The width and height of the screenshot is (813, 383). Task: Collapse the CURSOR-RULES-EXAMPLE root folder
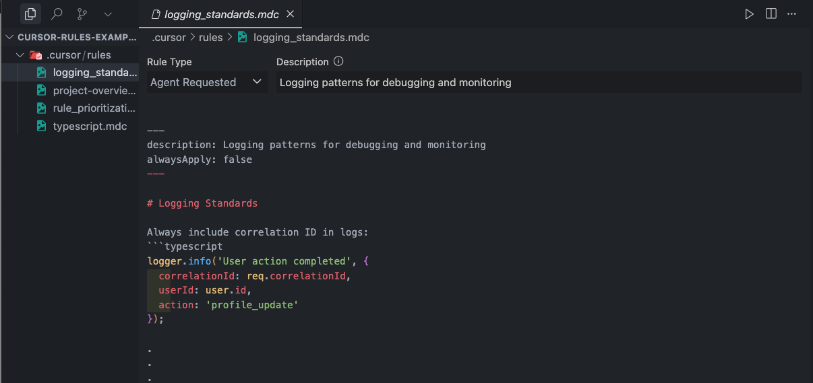9,38
